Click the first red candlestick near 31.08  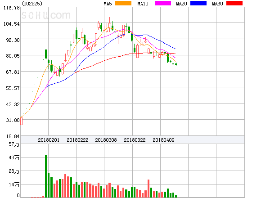click(x=21, y=121)
